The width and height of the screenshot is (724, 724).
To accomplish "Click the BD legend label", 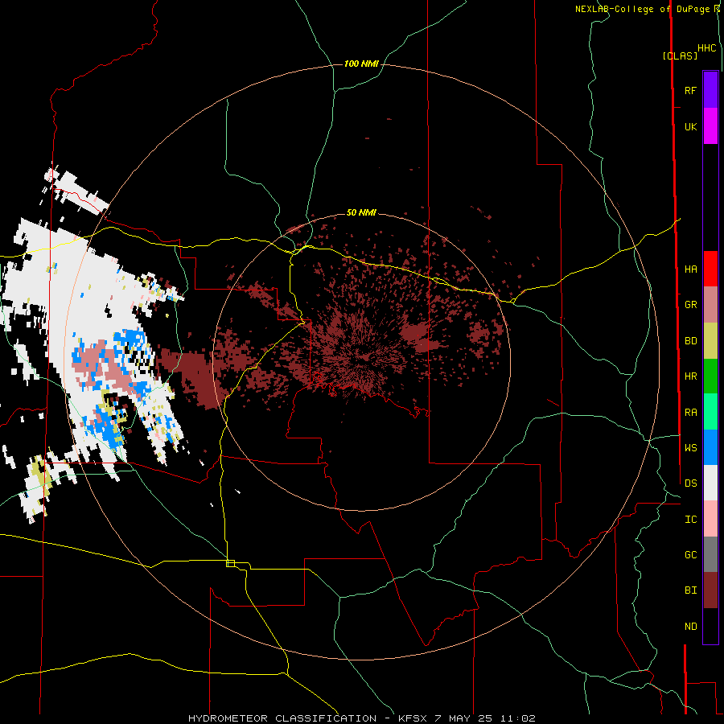I will pyautogui.click(x=690, y=341).
